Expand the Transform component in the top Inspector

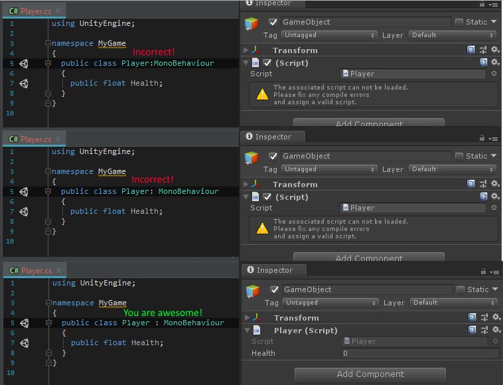pos(246,50)
